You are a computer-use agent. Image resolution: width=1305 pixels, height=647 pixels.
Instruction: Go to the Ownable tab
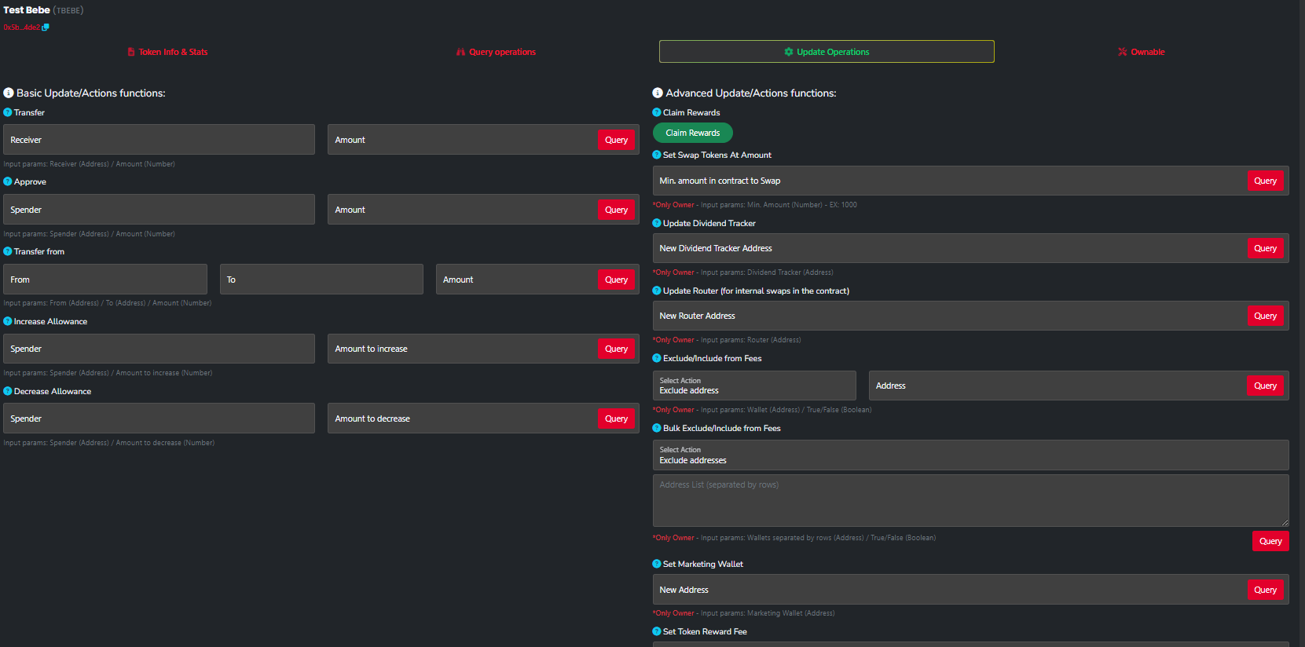tap(1141, 52)
